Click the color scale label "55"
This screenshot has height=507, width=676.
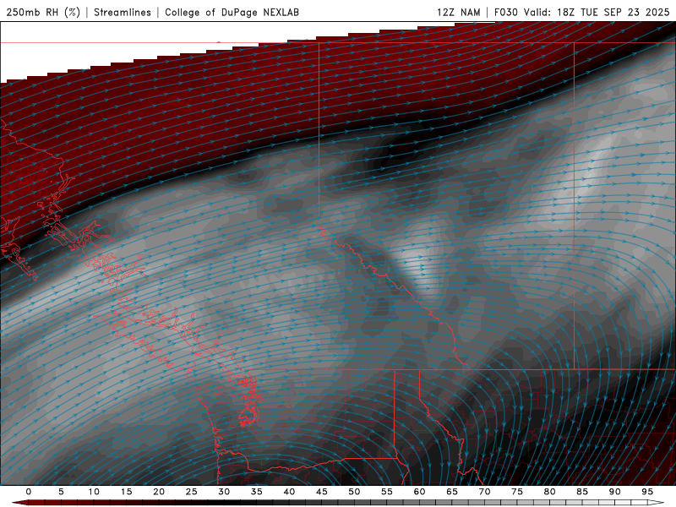coord(387,492)
